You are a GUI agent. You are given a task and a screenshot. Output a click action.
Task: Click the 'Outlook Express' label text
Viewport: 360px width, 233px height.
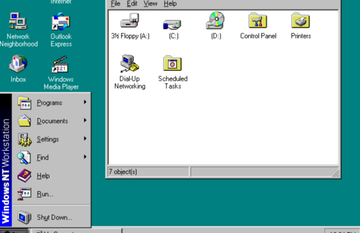[x=61, y=40]
